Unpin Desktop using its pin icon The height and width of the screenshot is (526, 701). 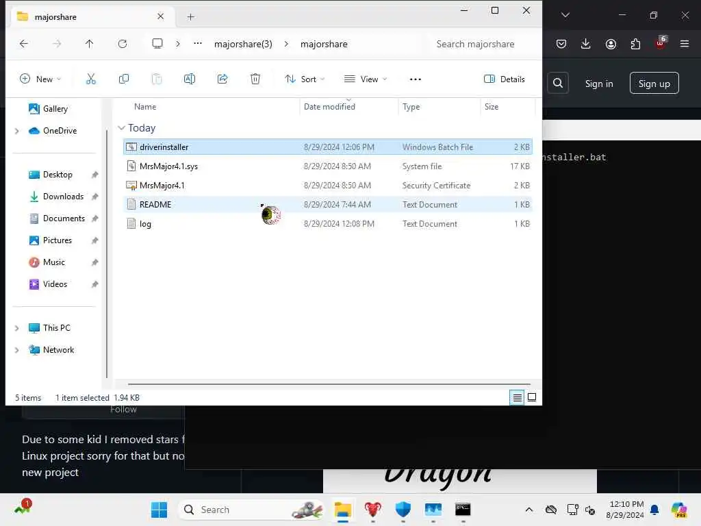point(94,175)
